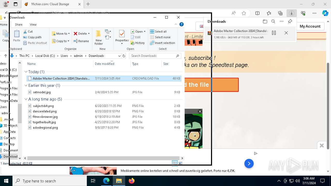Click New folder icon
The image size is (331, 186).
pyautogui.click(x=99, y=37)
